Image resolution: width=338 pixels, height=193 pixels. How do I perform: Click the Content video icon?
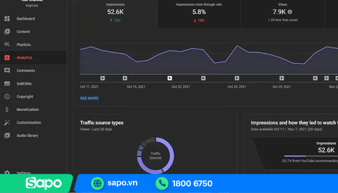(7, 32)
